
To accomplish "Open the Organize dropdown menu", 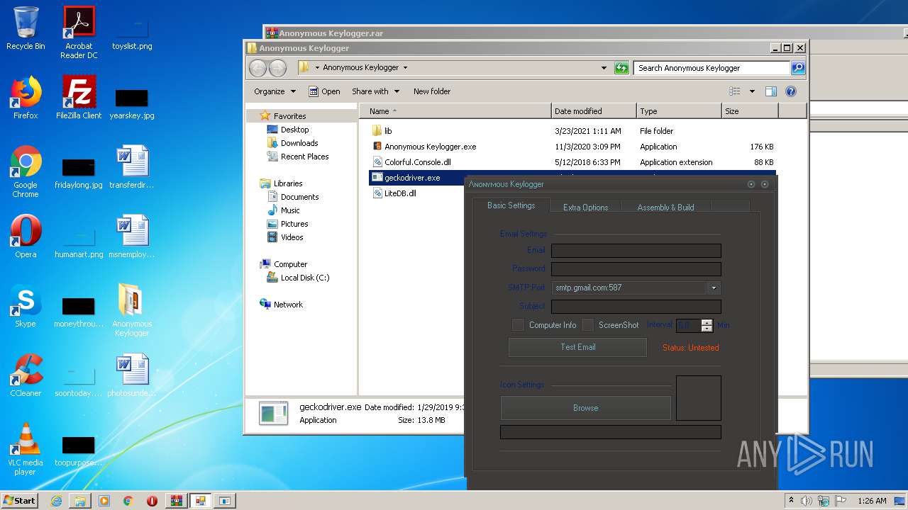I will (274, 91).
